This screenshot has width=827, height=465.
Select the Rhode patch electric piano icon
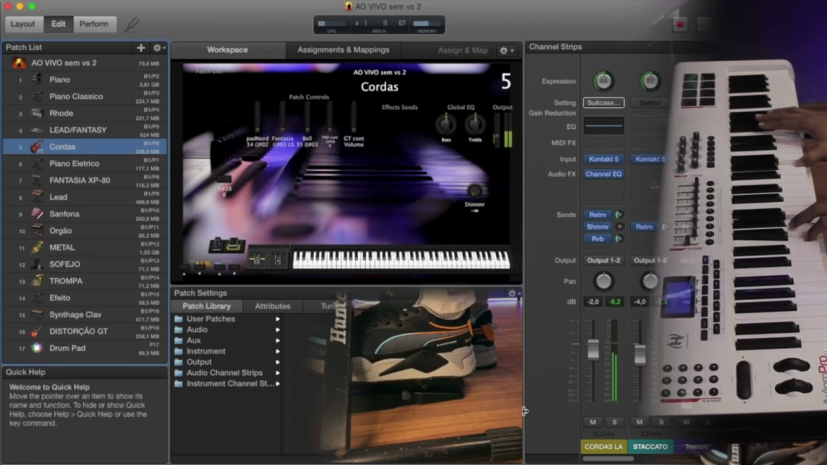click(x=37, y=113)
